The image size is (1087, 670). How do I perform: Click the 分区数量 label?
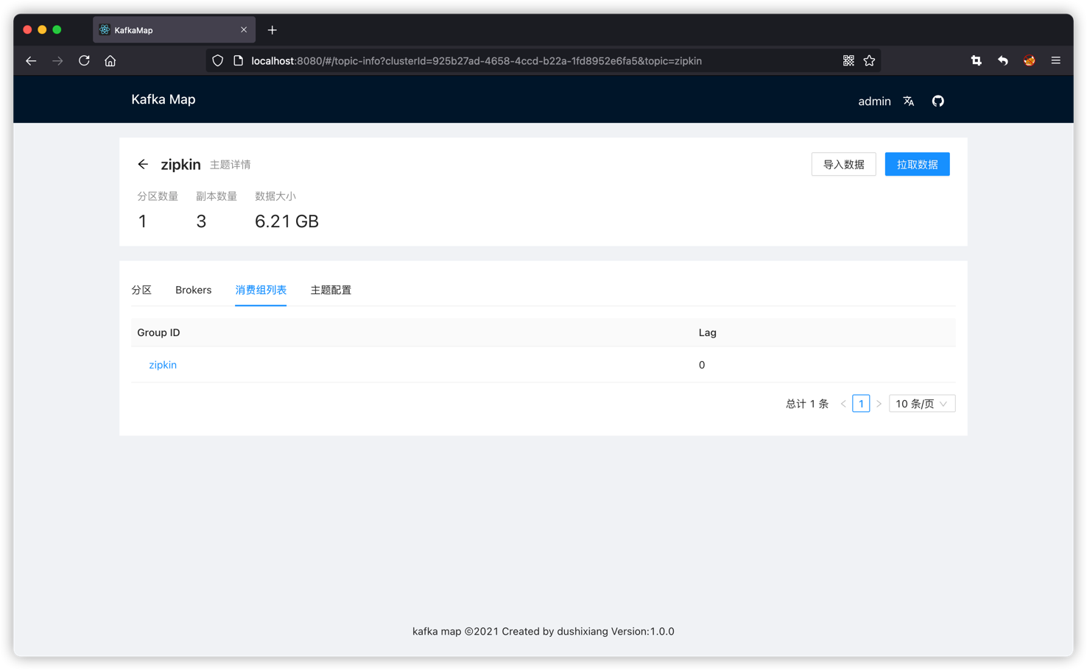(x=158, y=196)
